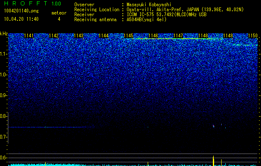The width and height of the screenshot is (261, 166).
Task: Click the 1150 time marker
Action: click(x=253, y=36)
